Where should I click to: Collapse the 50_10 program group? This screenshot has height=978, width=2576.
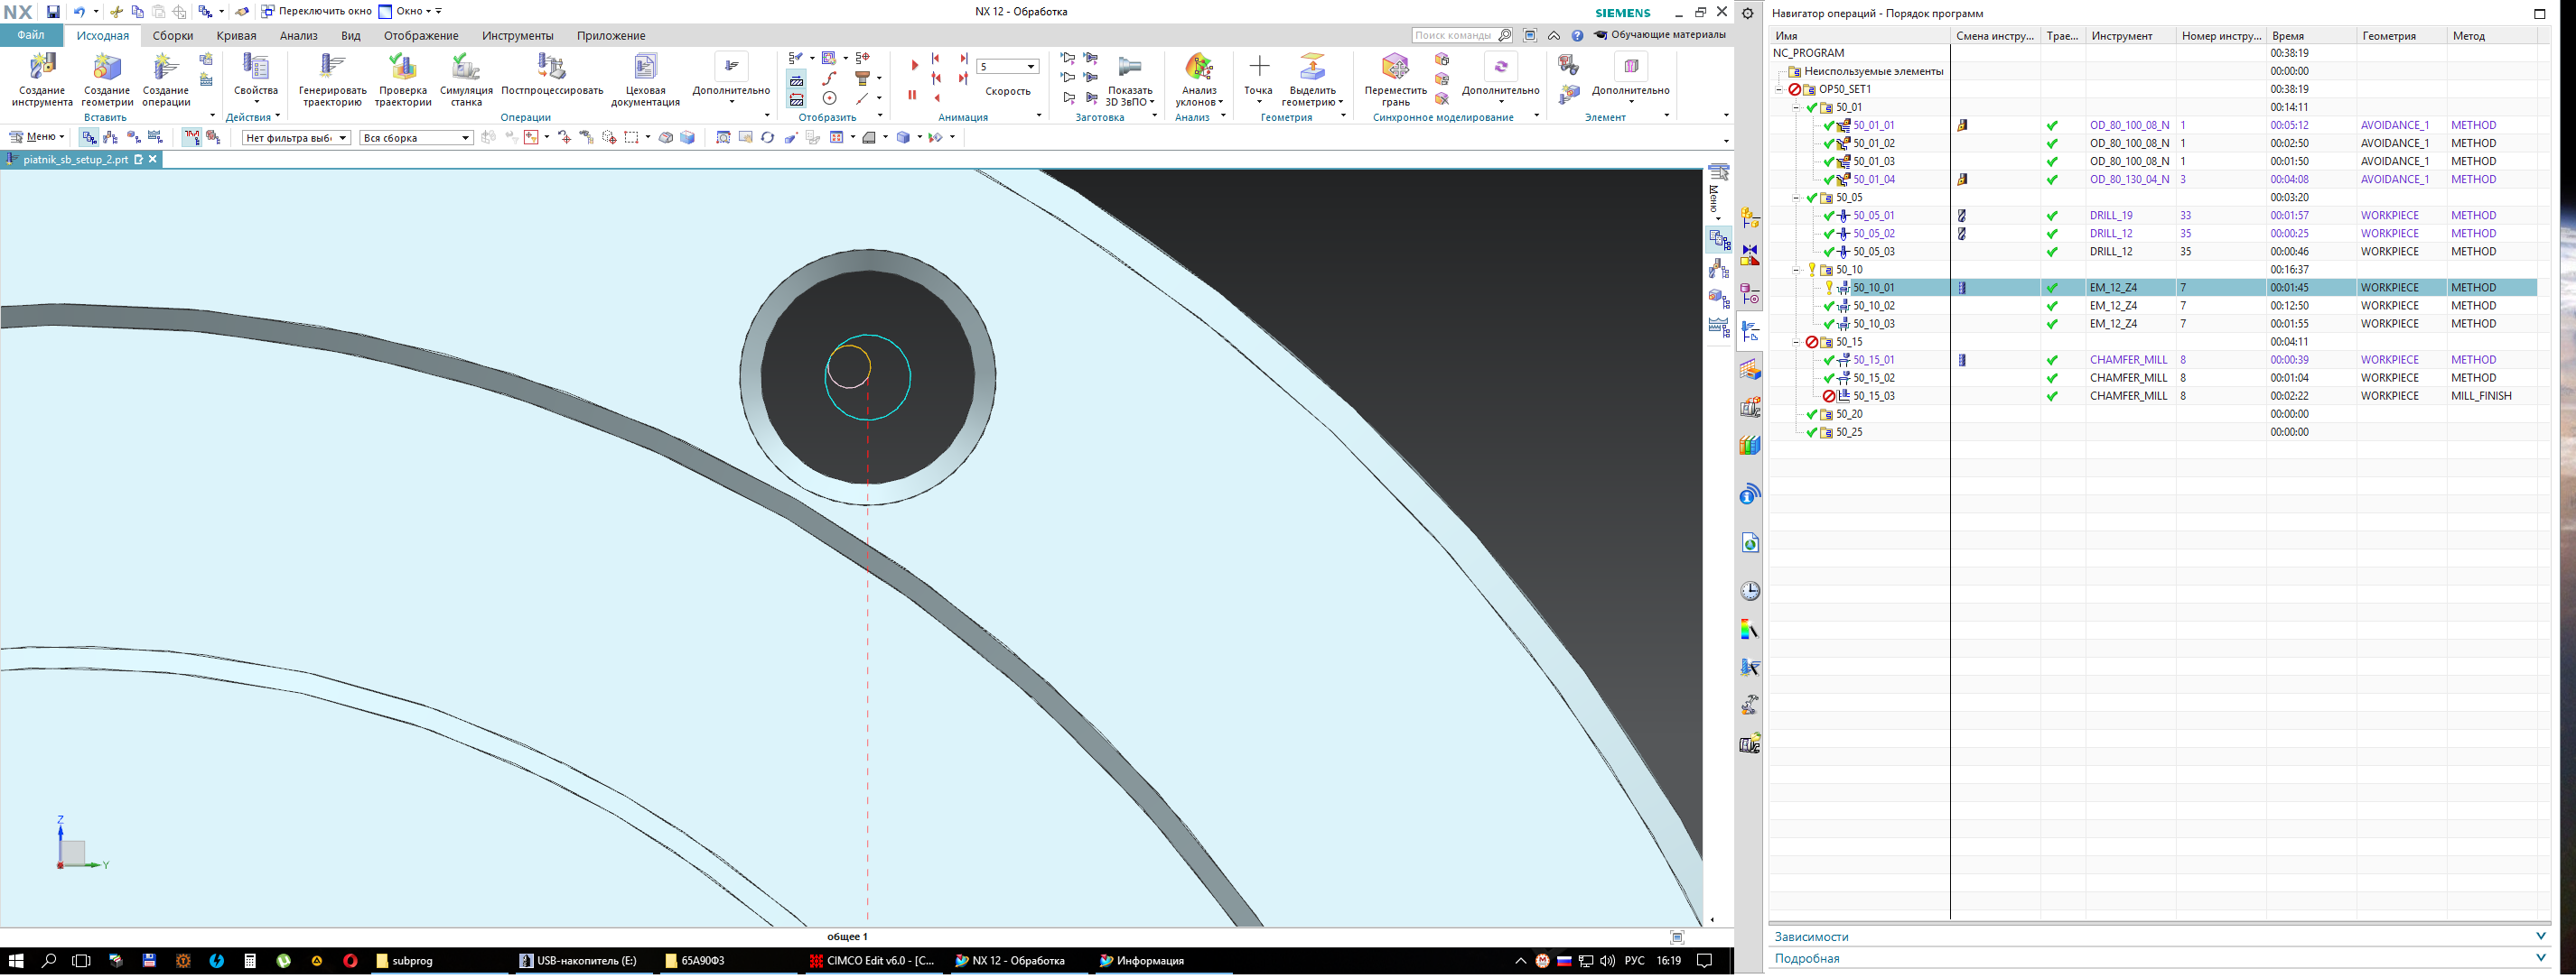coord(1796,270)
